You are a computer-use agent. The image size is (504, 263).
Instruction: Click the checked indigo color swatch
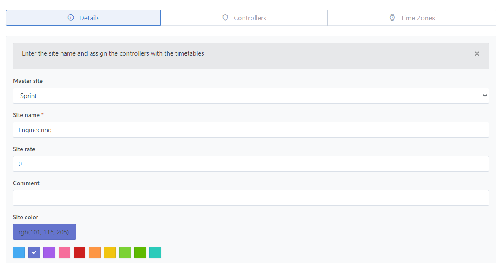(x=34, y=252)
